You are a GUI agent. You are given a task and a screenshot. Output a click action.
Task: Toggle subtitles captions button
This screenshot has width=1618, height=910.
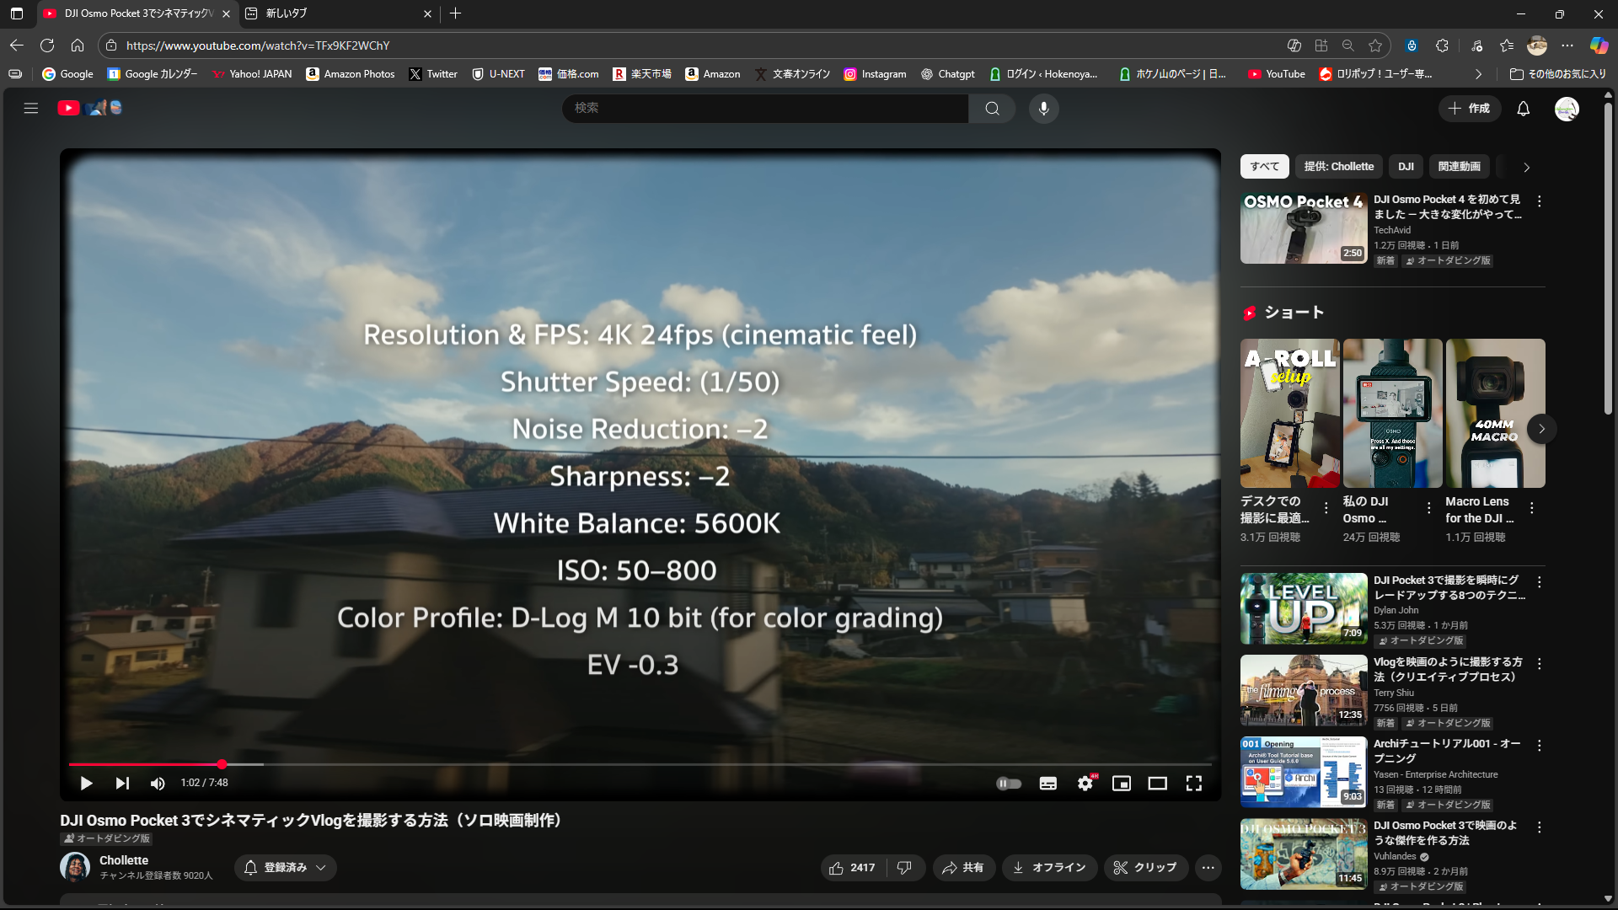1047,784
